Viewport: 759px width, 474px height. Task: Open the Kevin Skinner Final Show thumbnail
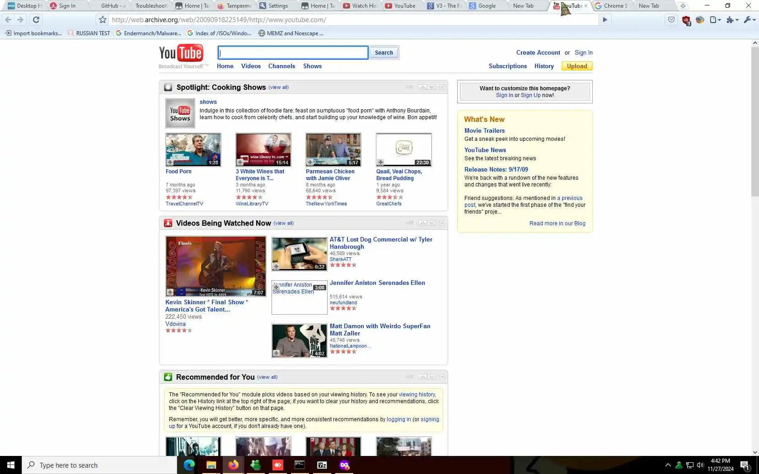coord(216,266)
